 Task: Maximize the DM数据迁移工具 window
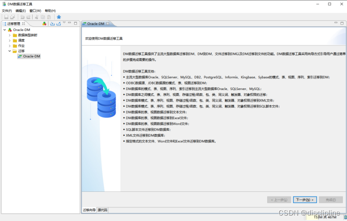329,4
